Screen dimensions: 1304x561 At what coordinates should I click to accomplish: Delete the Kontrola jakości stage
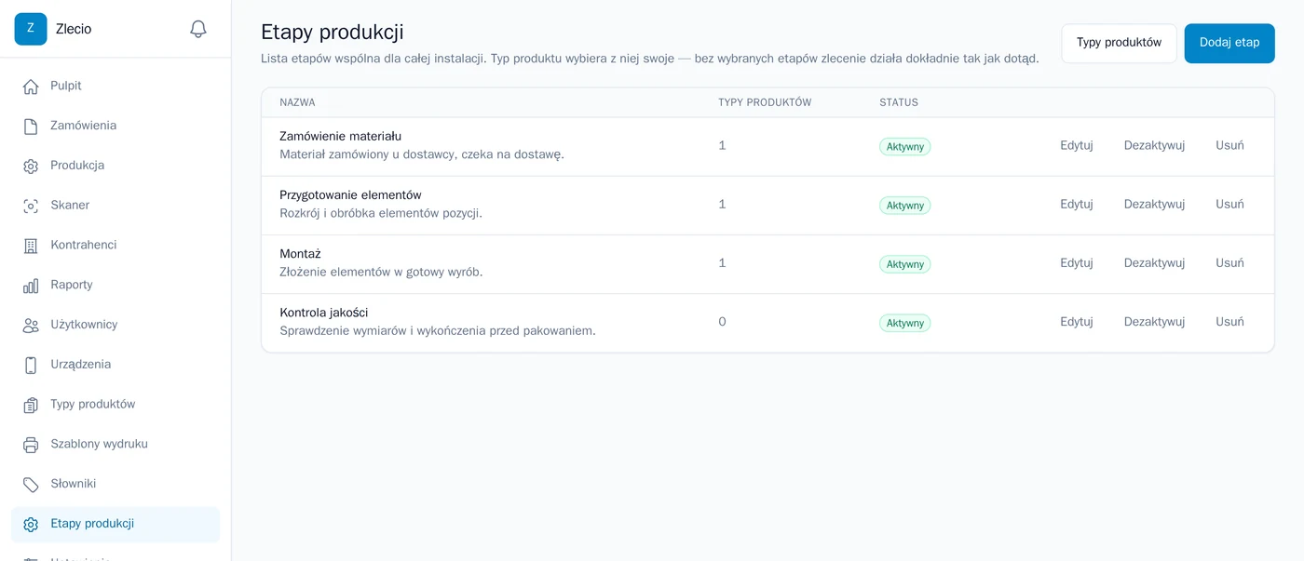(1229, 321)
